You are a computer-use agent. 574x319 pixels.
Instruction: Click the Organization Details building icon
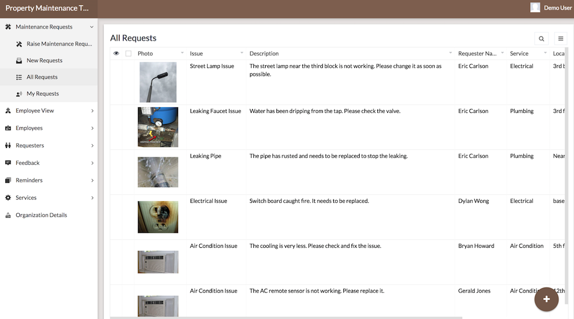[8, 215]
